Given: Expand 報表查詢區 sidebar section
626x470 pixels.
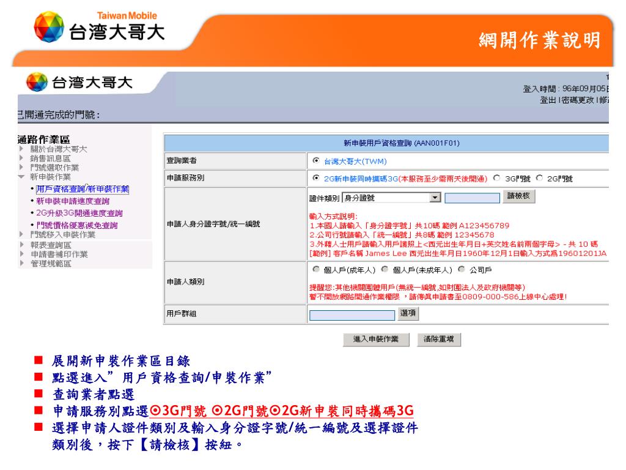Looking at the screenshot, I should click(51, 245).
